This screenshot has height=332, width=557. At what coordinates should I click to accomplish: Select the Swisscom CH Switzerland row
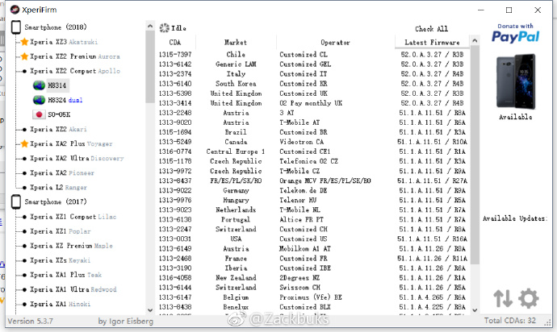[x=312, y=288]
